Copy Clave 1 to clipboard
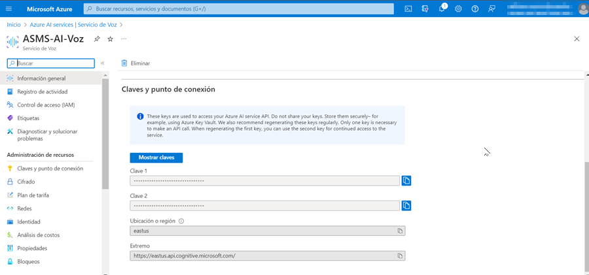Screen dimensions: 589x275 [x=406, y=181]
